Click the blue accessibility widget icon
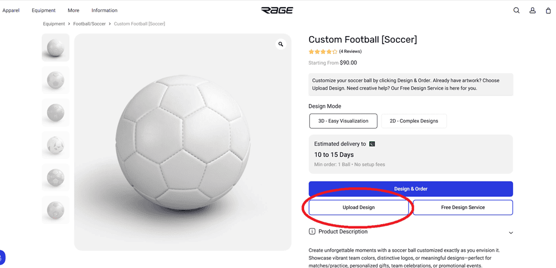 point(2,257)
